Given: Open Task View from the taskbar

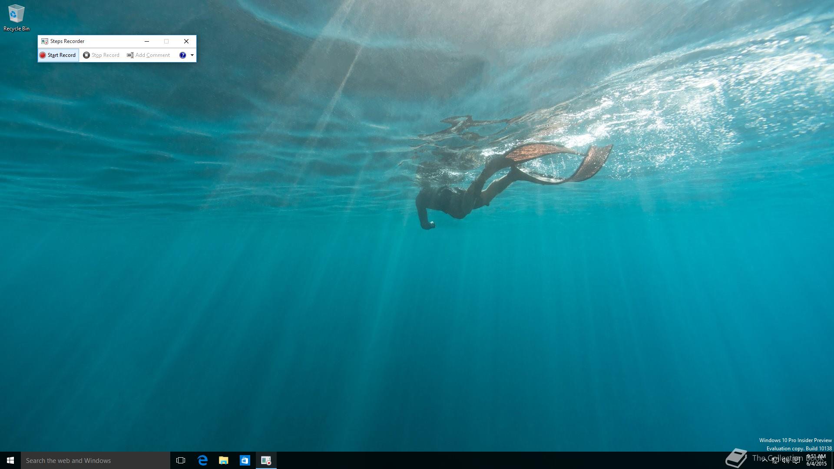Looking at the screenshot, I should pos(181,460).
